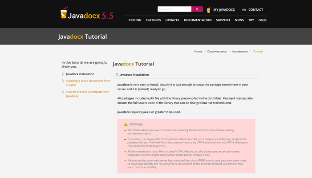Image resolution: width=312 pixels, height=178 pixels.
Task: Open the Updates menu item
Action: pyautogui.click(x=172, y=20)
